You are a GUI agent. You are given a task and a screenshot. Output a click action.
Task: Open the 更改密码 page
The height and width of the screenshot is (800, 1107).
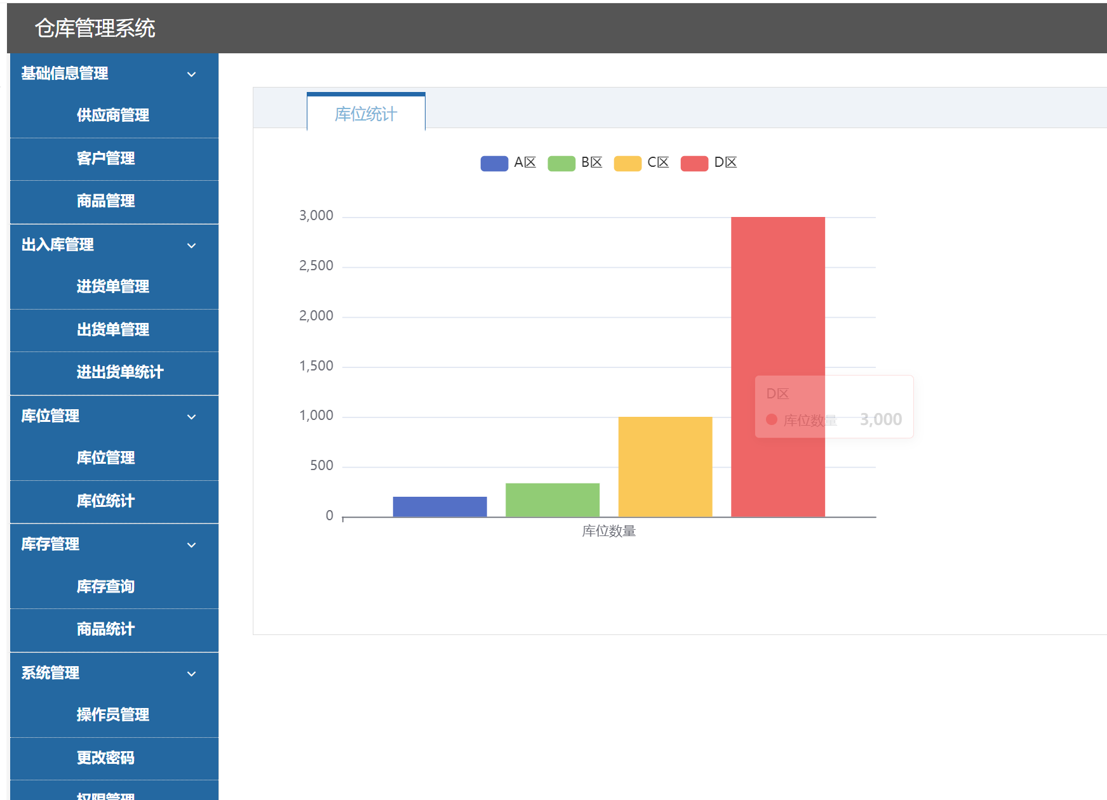click(x=105, y=758)
